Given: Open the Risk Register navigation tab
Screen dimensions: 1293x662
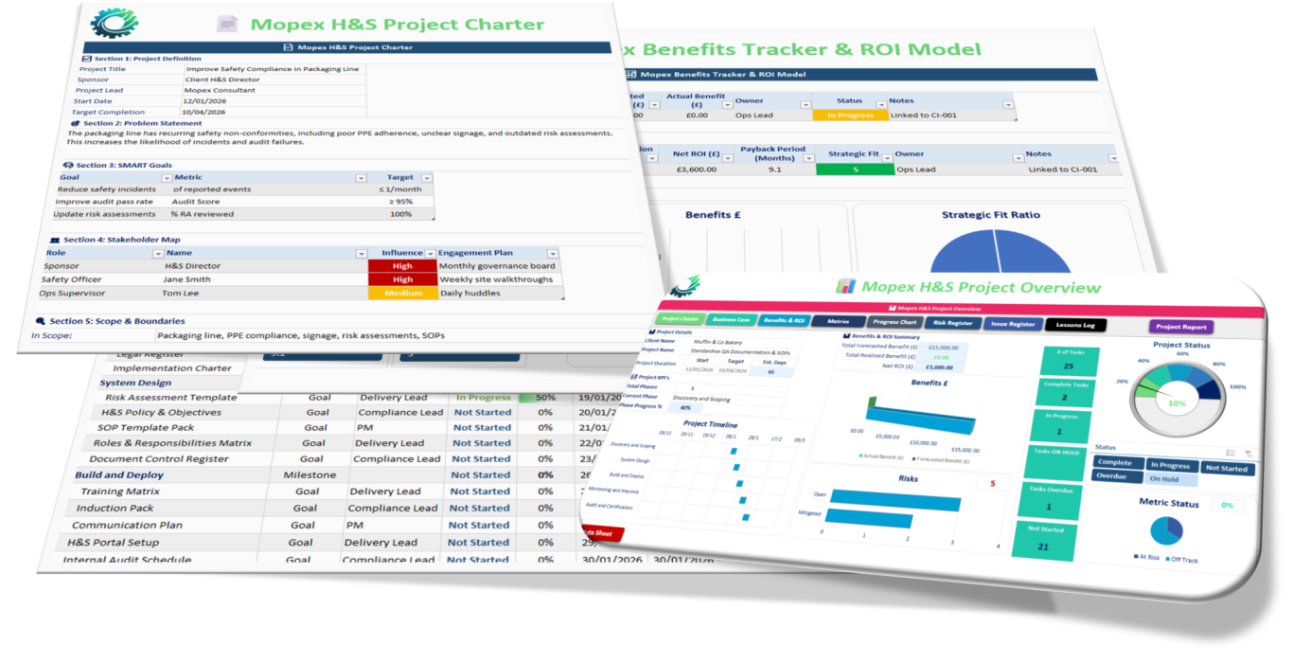Looking at the screenshot, I should coord(952,324).
